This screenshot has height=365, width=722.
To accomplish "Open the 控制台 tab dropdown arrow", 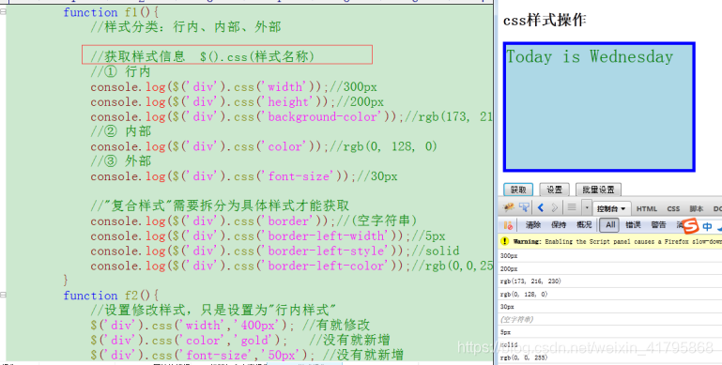I will 623,209.
